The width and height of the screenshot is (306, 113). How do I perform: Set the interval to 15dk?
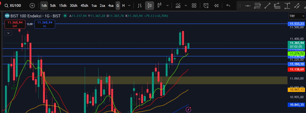63,5
